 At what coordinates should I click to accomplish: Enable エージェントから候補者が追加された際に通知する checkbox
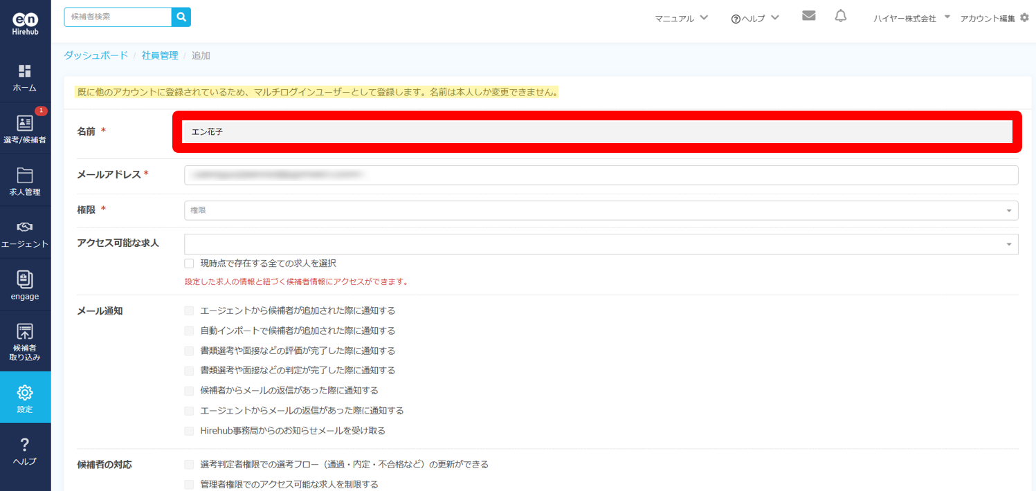[189, 311]
